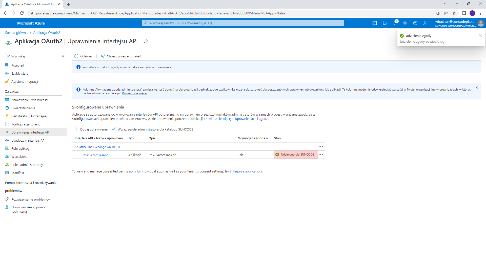Open Dowiedz się więcej link in banner

(x=134, y=93)
